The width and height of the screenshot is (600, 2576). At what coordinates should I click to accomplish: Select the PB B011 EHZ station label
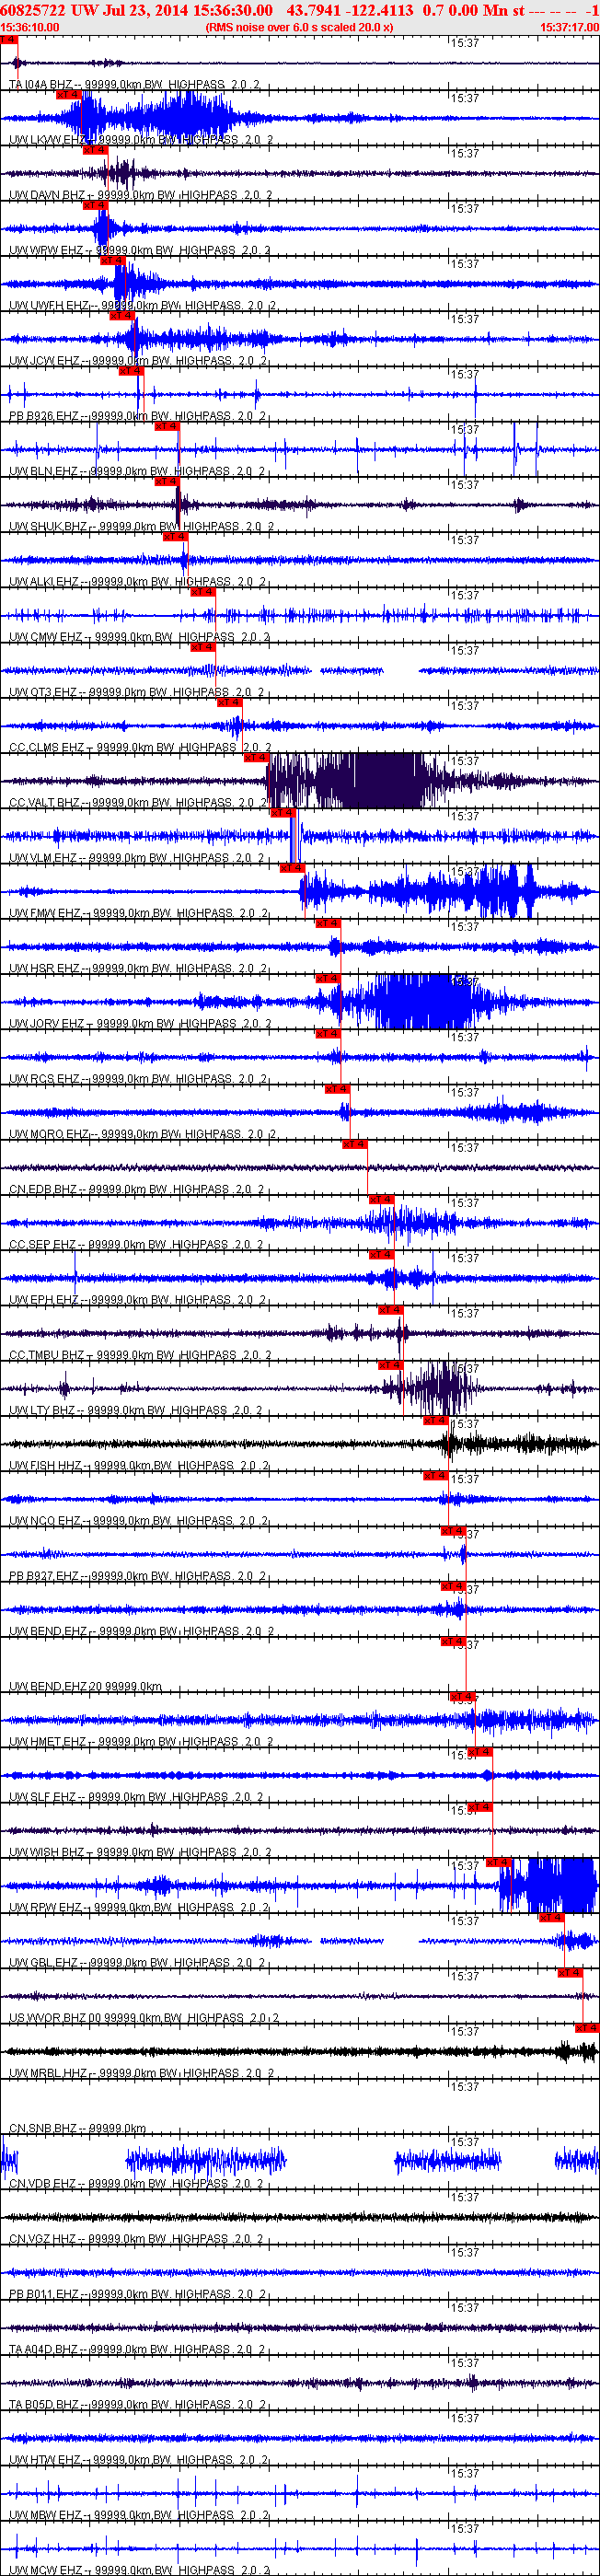click(137, 2293)
